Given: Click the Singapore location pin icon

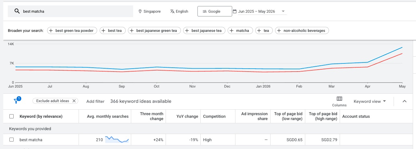Looking at the screenshot, I should pyautogui.click(x=140, y=11).
